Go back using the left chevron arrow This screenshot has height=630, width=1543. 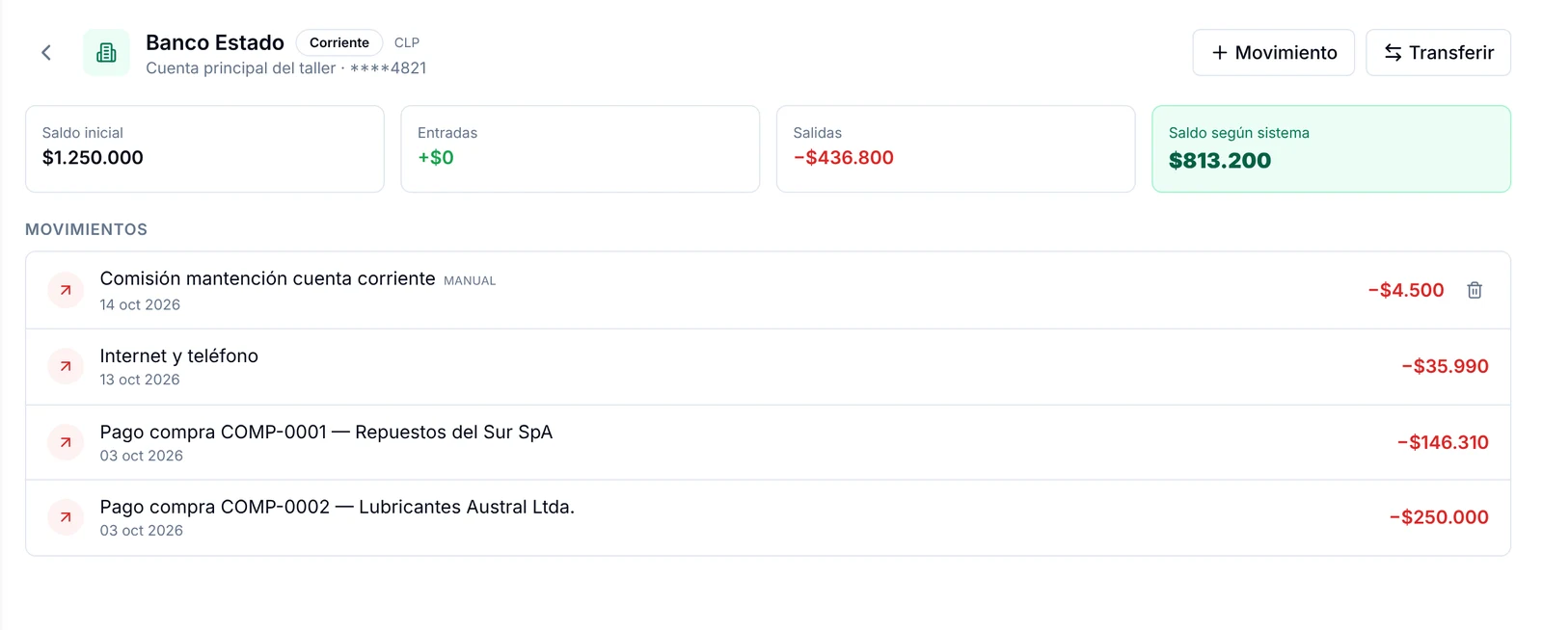point(46,53)
